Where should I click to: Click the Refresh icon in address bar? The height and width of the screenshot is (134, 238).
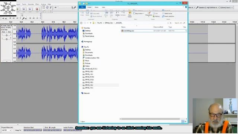pos(171,23)
